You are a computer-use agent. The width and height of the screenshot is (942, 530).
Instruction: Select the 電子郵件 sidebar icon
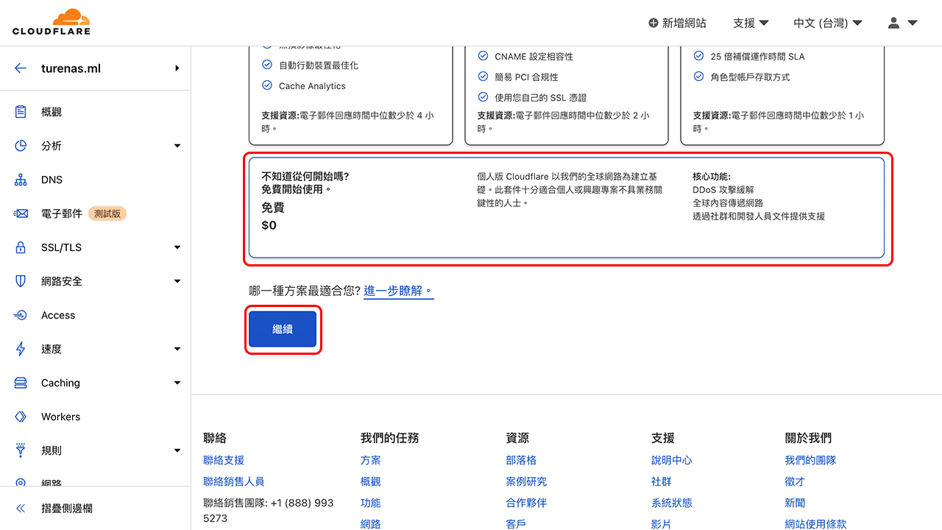click(x=20, y=213)
